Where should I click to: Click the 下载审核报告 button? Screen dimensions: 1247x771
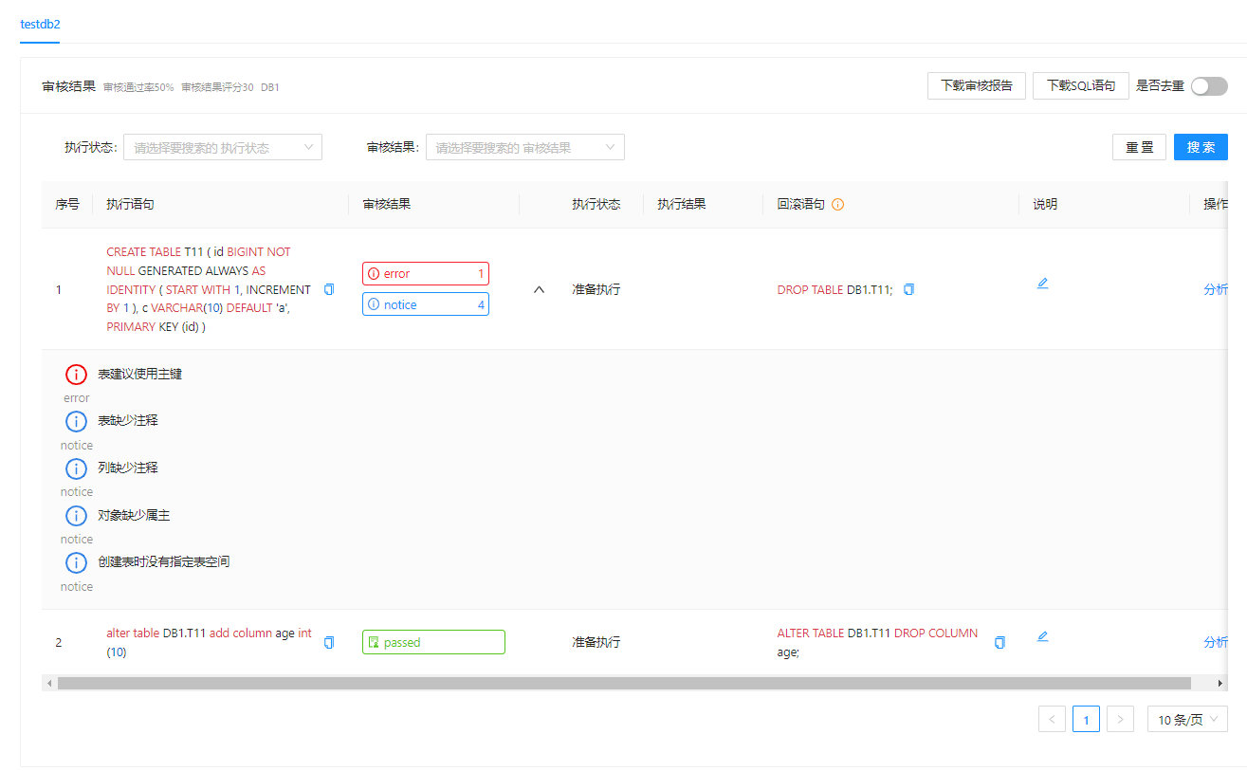click(977, 85)
